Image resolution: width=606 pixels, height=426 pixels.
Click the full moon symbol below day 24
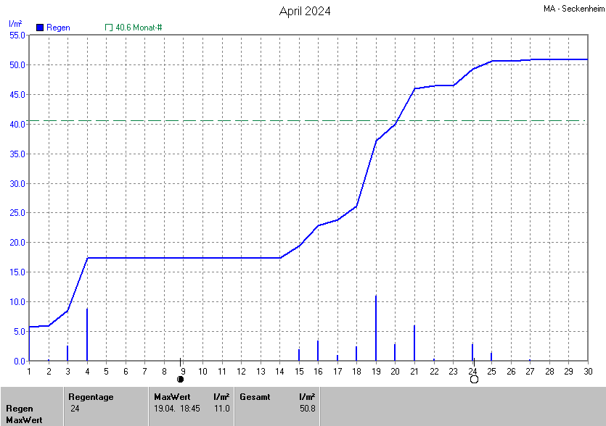474,379
